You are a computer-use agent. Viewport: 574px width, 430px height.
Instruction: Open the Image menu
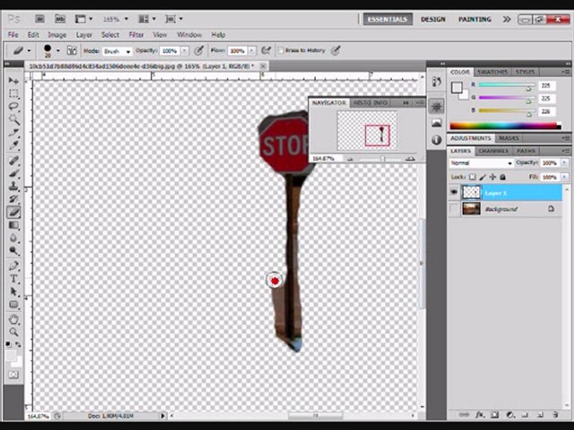coord(57,35)
